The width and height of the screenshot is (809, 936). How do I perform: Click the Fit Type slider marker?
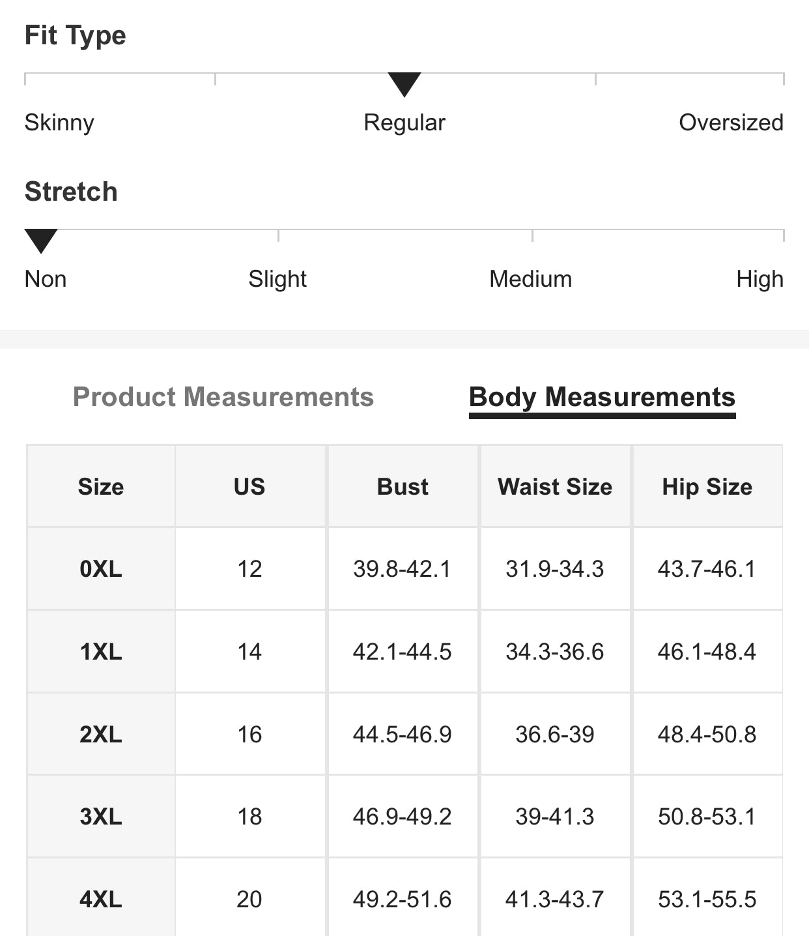[x=404, y=84]
